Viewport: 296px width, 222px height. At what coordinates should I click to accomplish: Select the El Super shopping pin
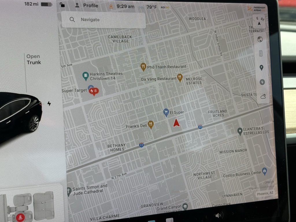click(x=166, y=112)
